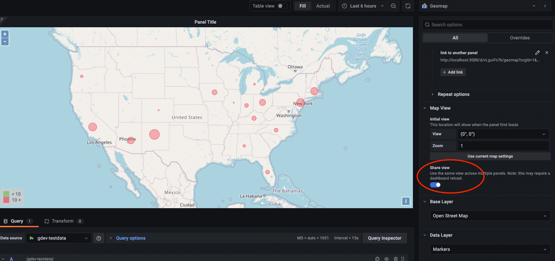Open data source help icon
The image size is (555, 261).
[99, 238]
